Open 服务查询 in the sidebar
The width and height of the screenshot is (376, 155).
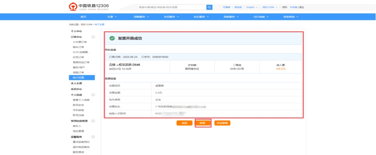78,152
